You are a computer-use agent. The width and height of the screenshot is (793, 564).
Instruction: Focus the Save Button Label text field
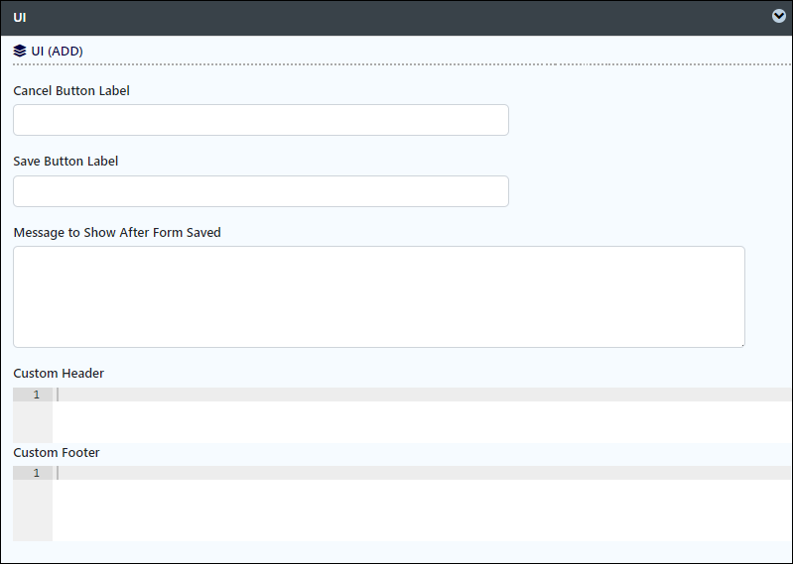(261, 191)
